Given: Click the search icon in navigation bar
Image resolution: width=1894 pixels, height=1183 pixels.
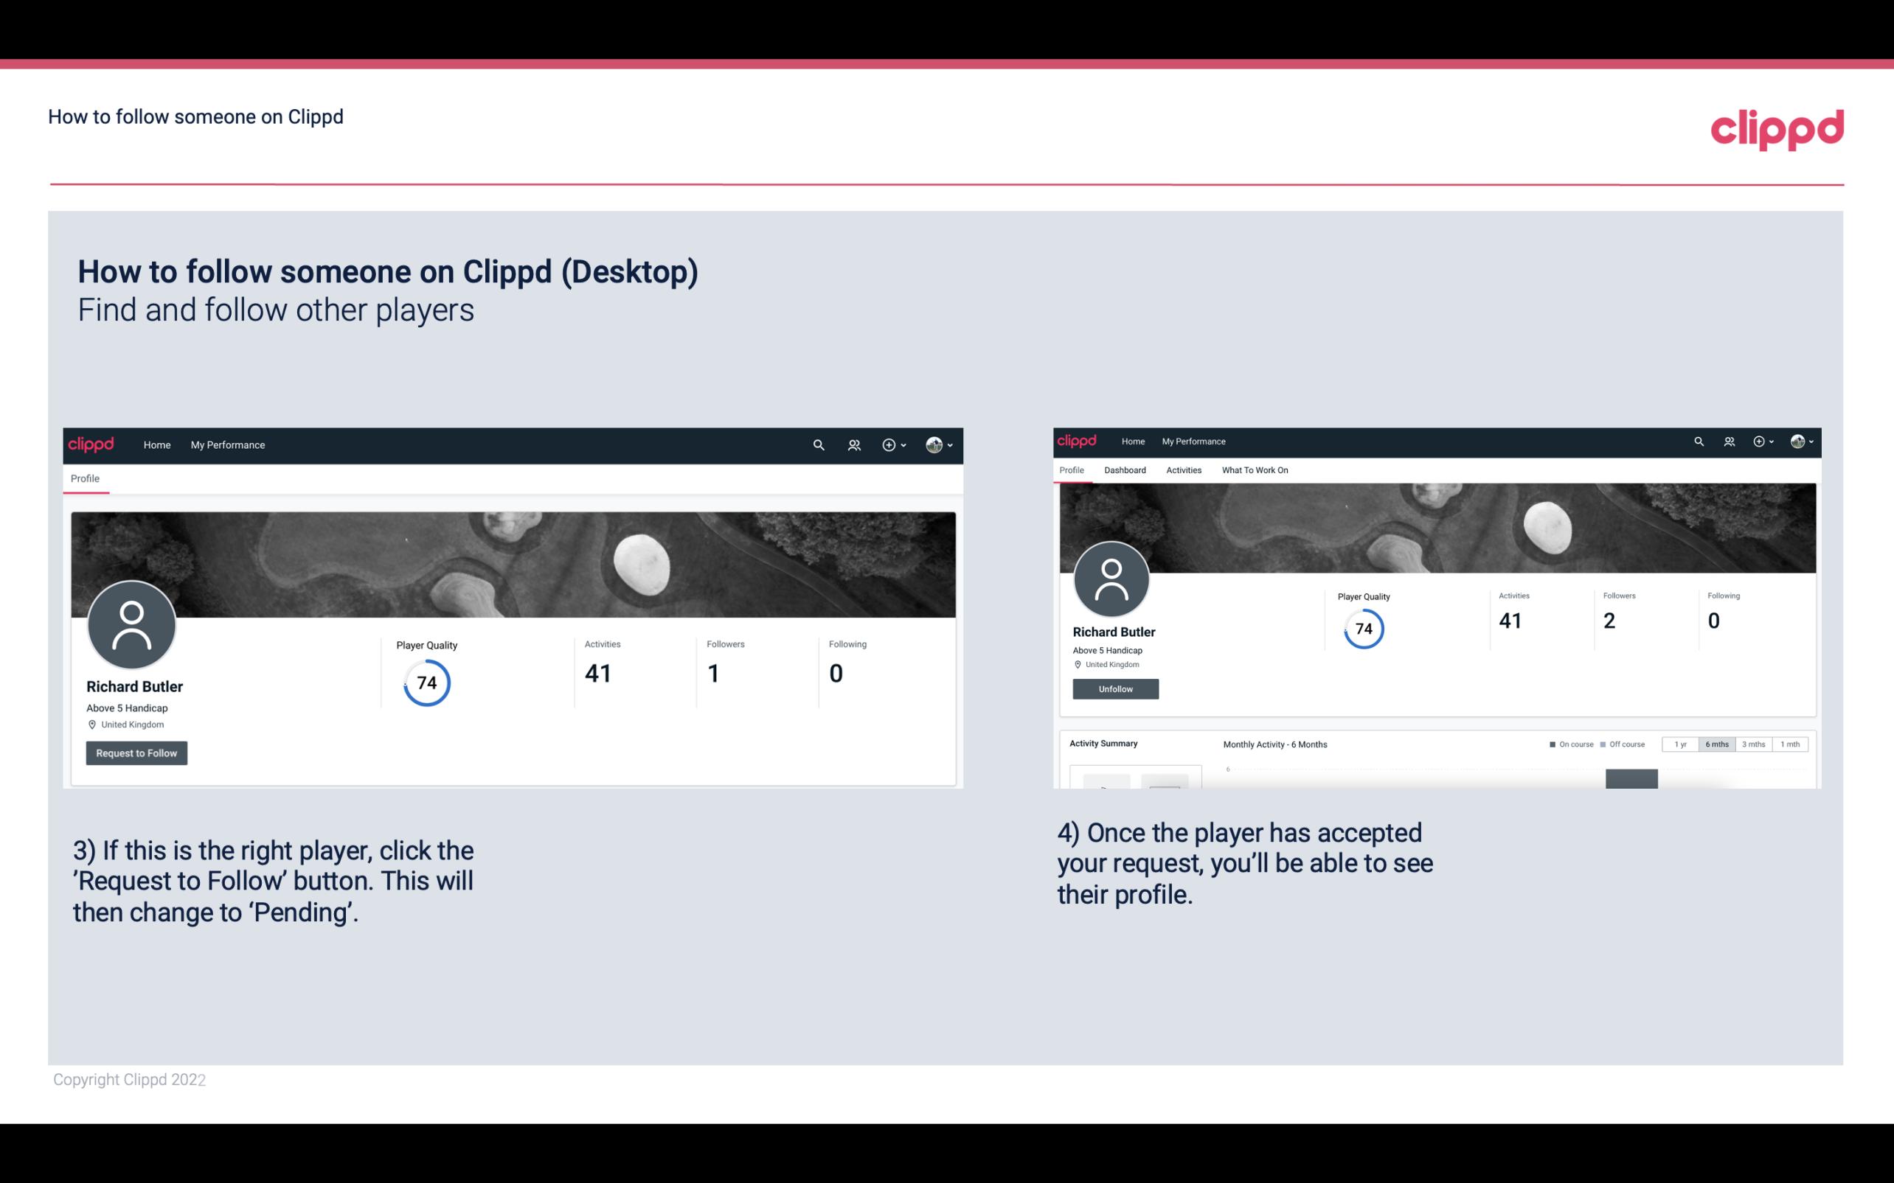Looking at the screenshot, I should (816, 444).
